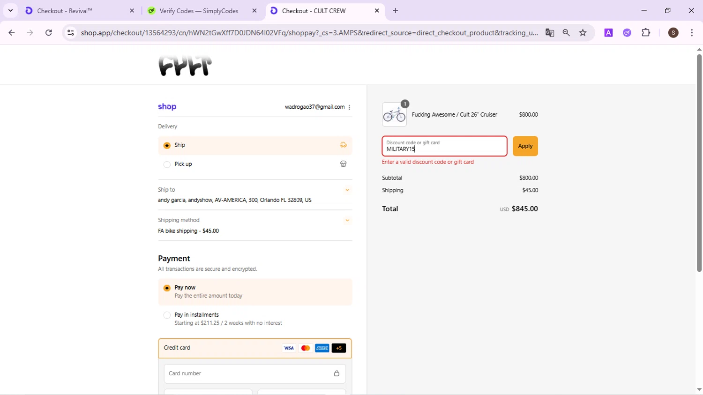
Task: Click the Card number field
Action: [x=255, y=373]
